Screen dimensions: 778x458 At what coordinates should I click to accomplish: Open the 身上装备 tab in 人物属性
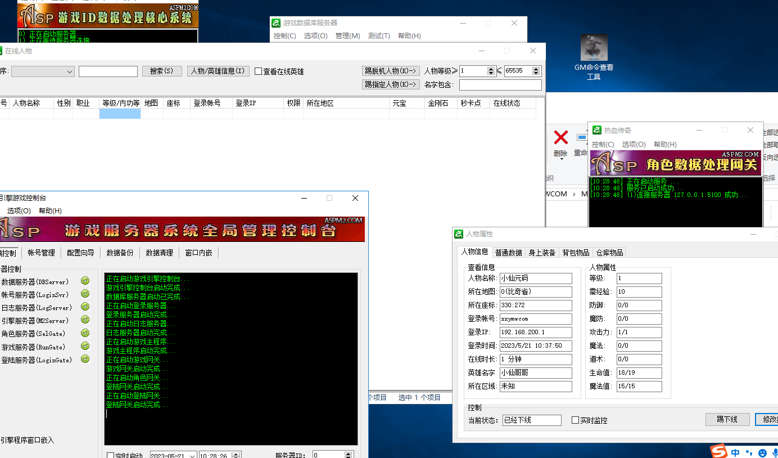(x=542, y=253)
